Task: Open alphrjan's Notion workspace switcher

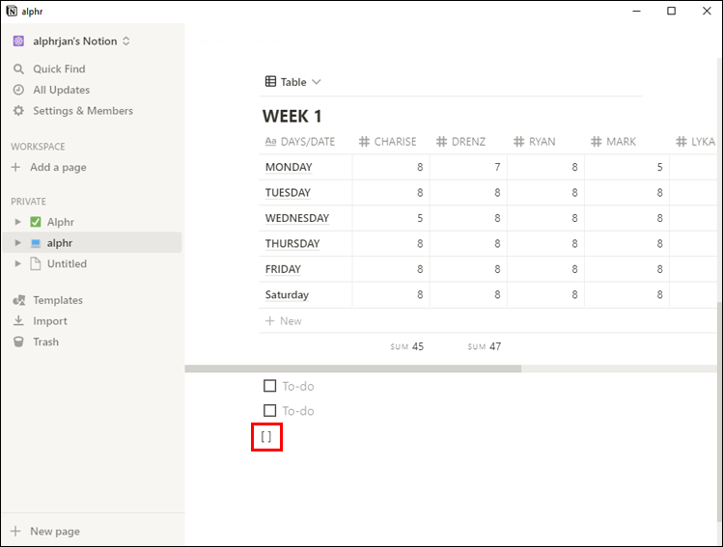Action: tap(72, 41)
